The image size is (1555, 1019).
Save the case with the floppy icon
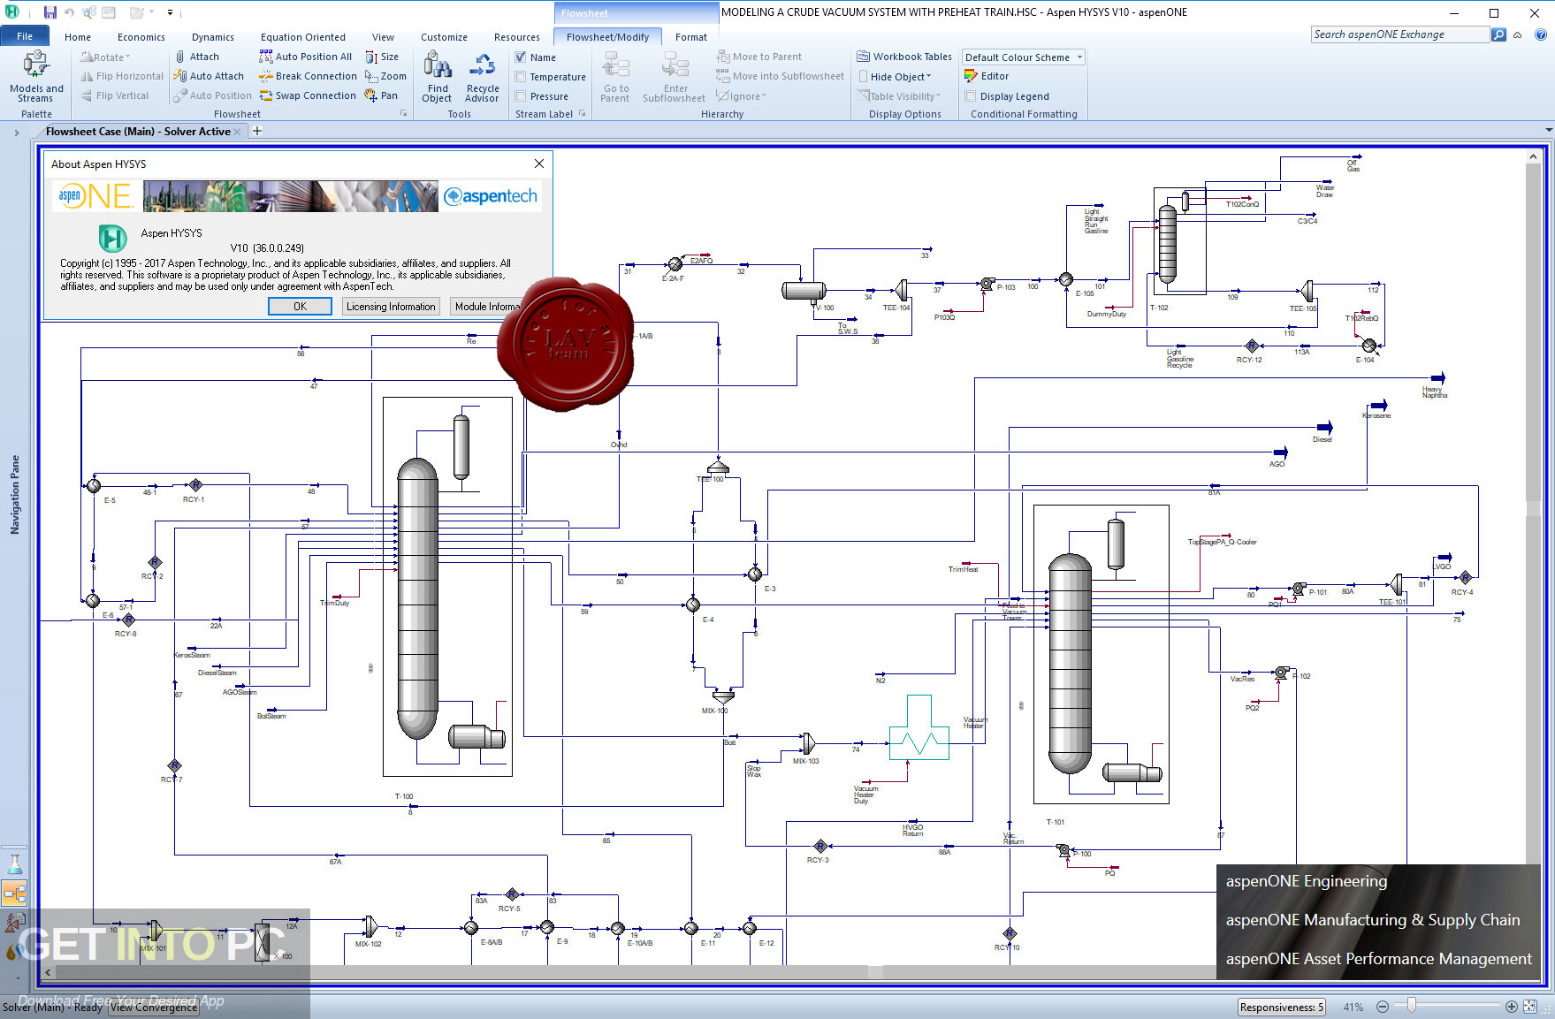(x=50, y=12)
